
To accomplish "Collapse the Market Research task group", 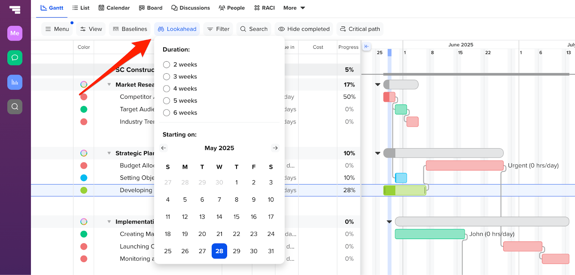I will (x=109, y=85).
